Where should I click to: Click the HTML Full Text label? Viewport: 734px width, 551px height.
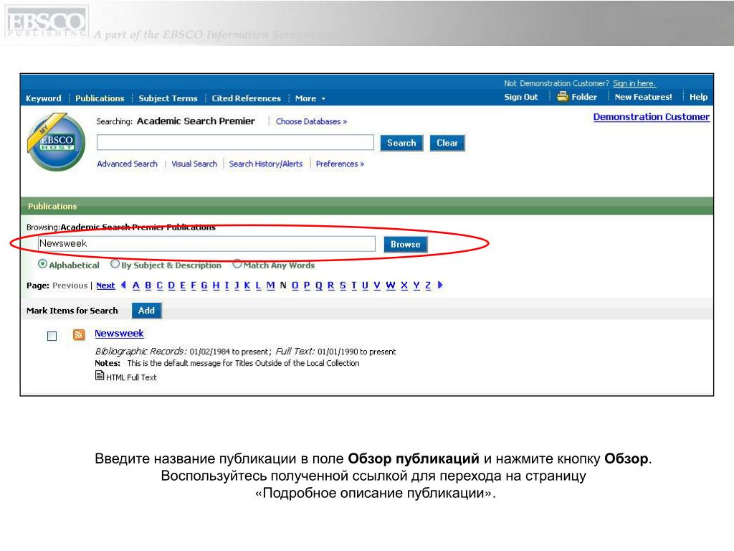point(131,377)
